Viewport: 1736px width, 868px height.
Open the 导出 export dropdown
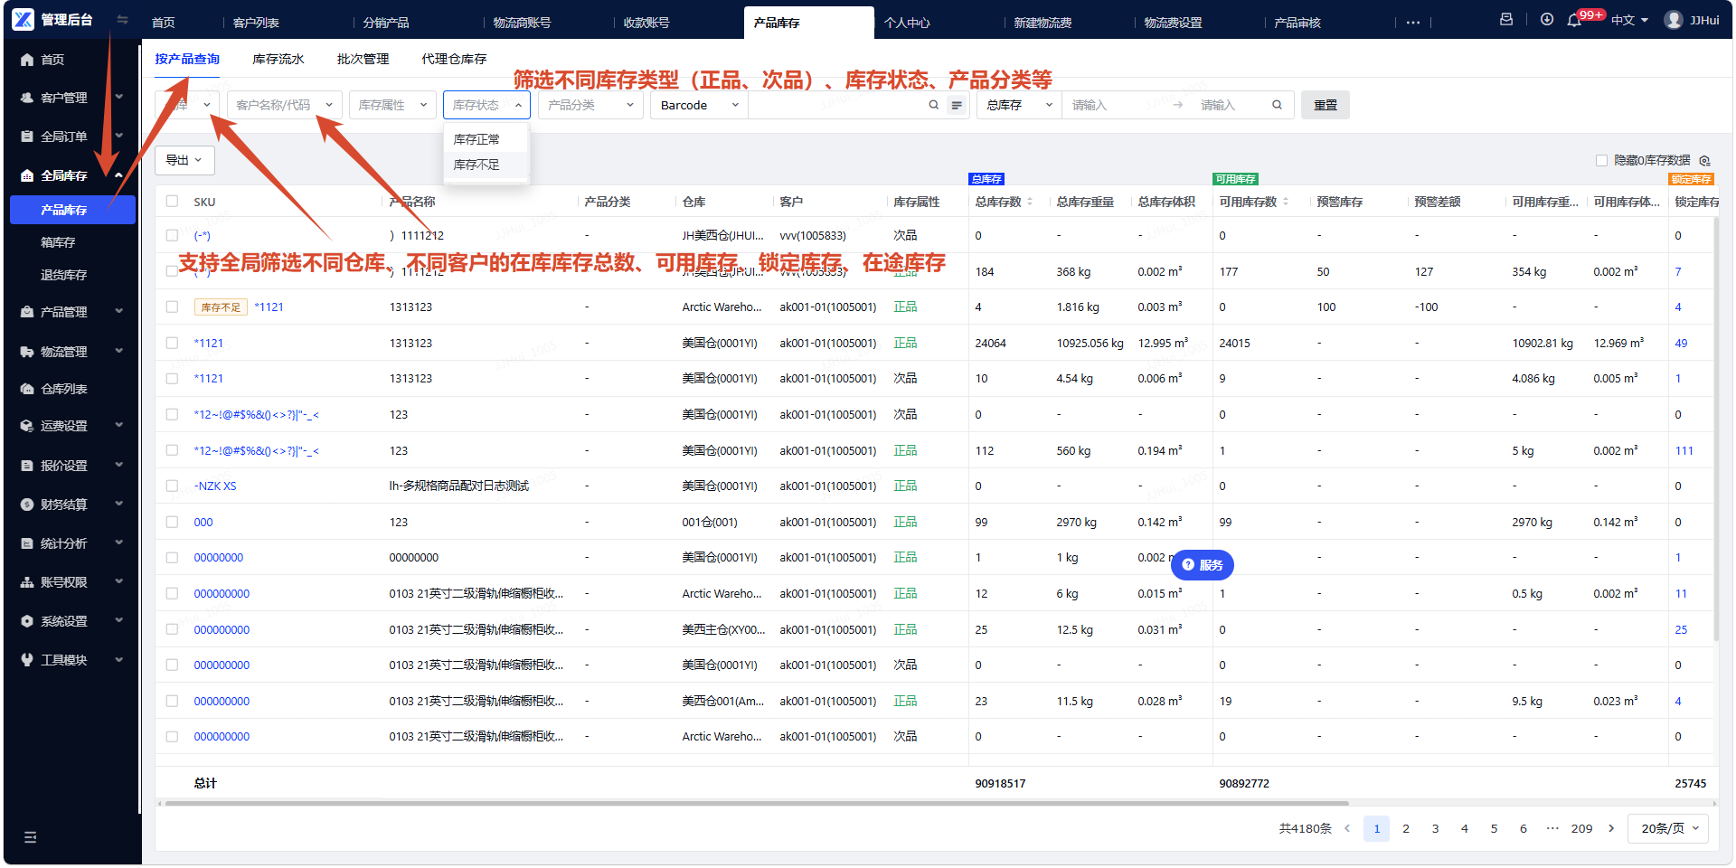[x=184, y=160]
